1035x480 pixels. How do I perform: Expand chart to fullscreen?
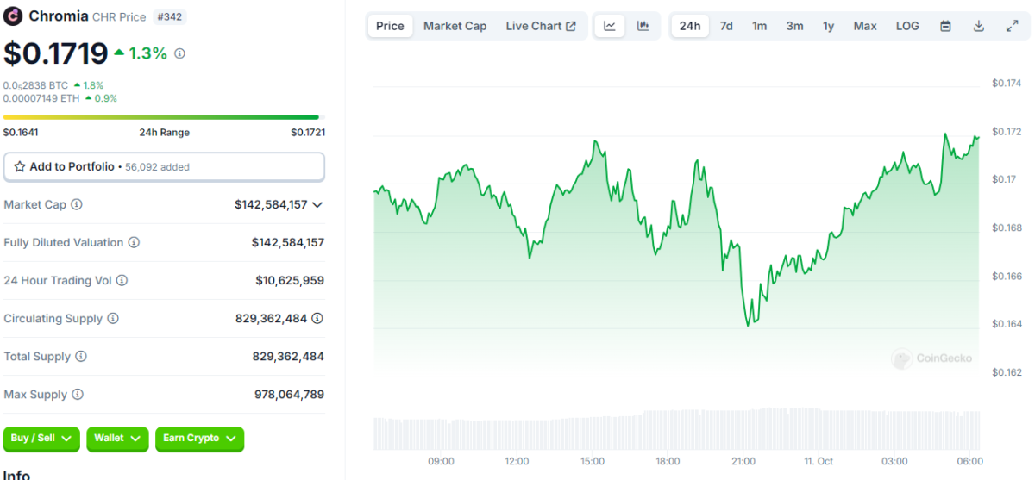tap(1012, 26)
